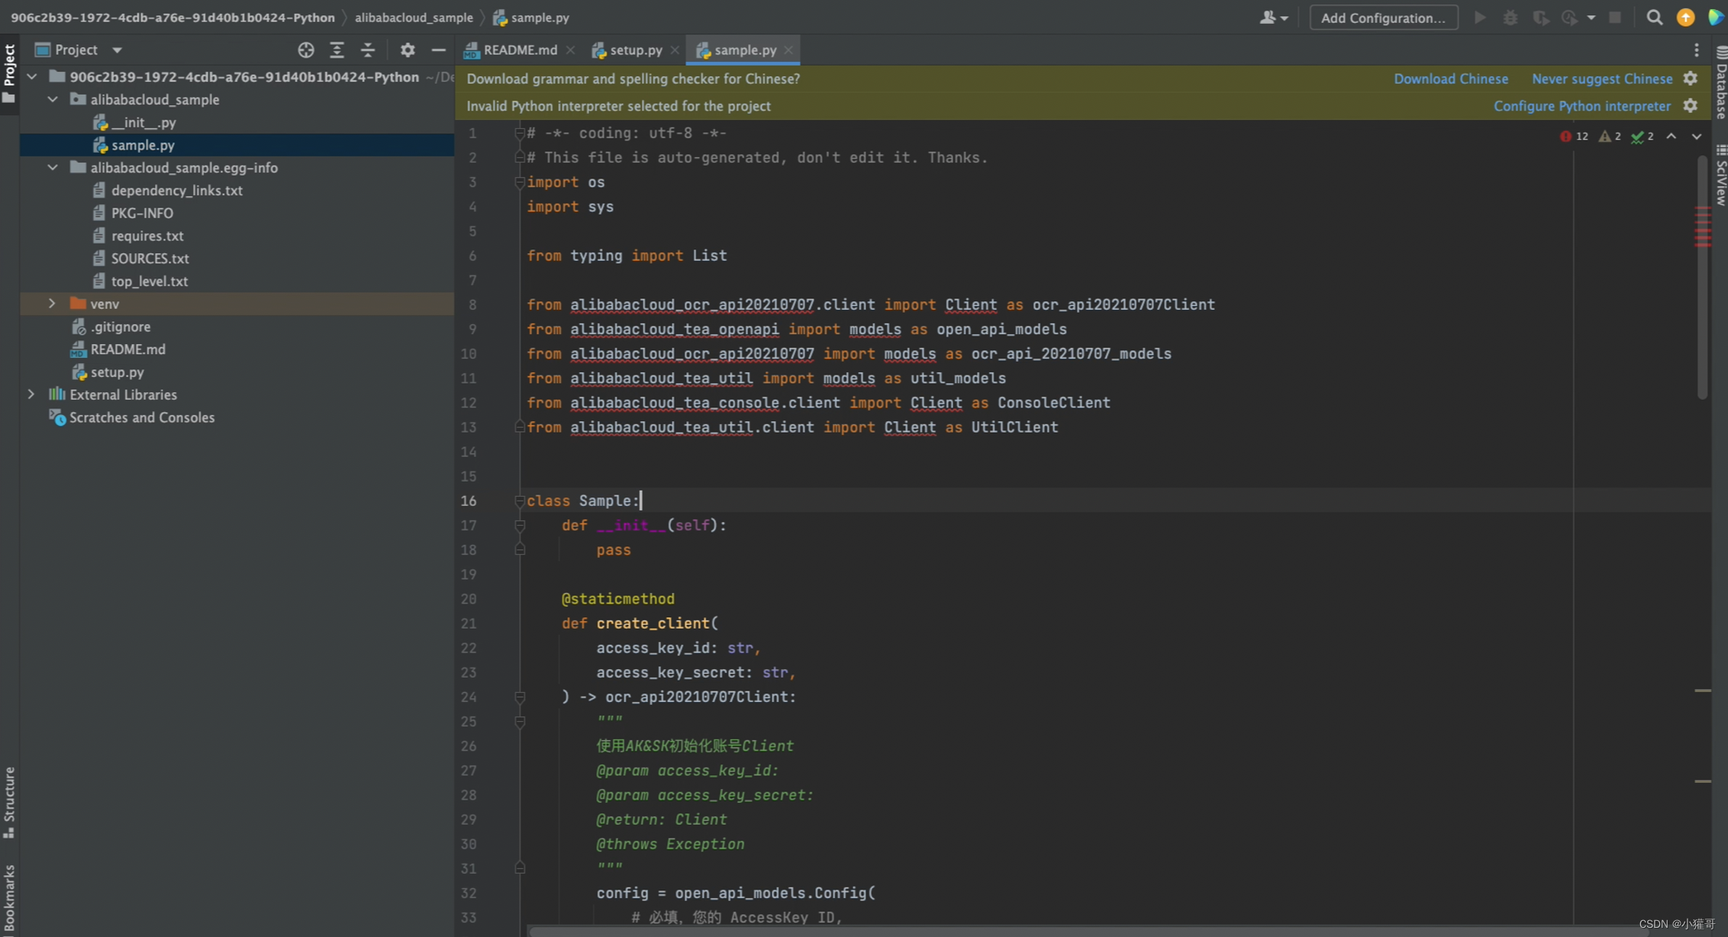This screenshot has width=1728, height=937.
Task: Collapse the alibabacloud_sample folder
Action: click(x=53, y=99)
